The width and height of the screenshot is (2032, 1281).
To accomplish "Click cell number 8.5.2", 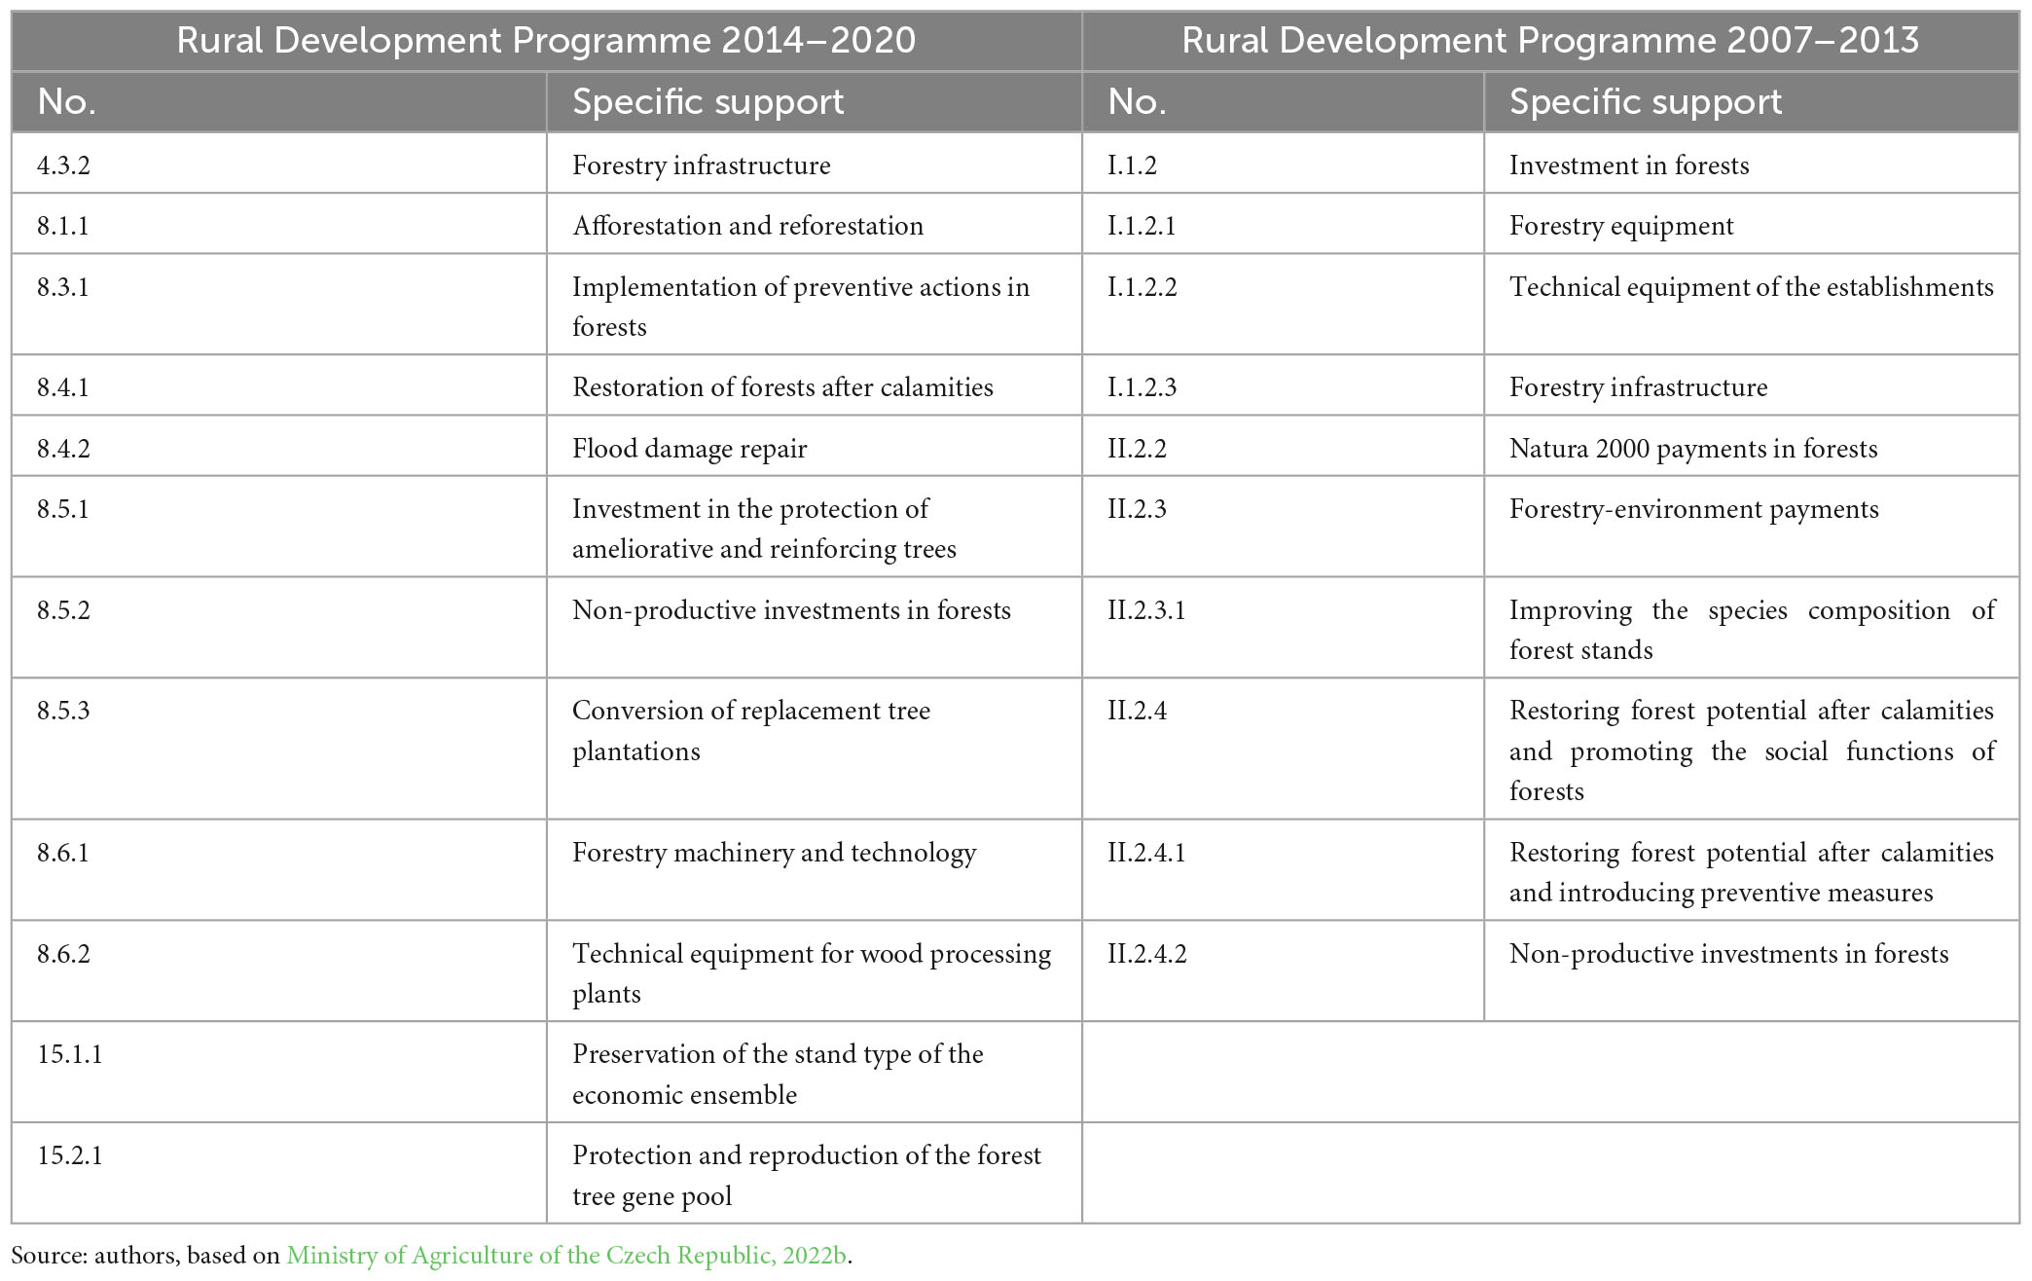I will tap(278, 628).
